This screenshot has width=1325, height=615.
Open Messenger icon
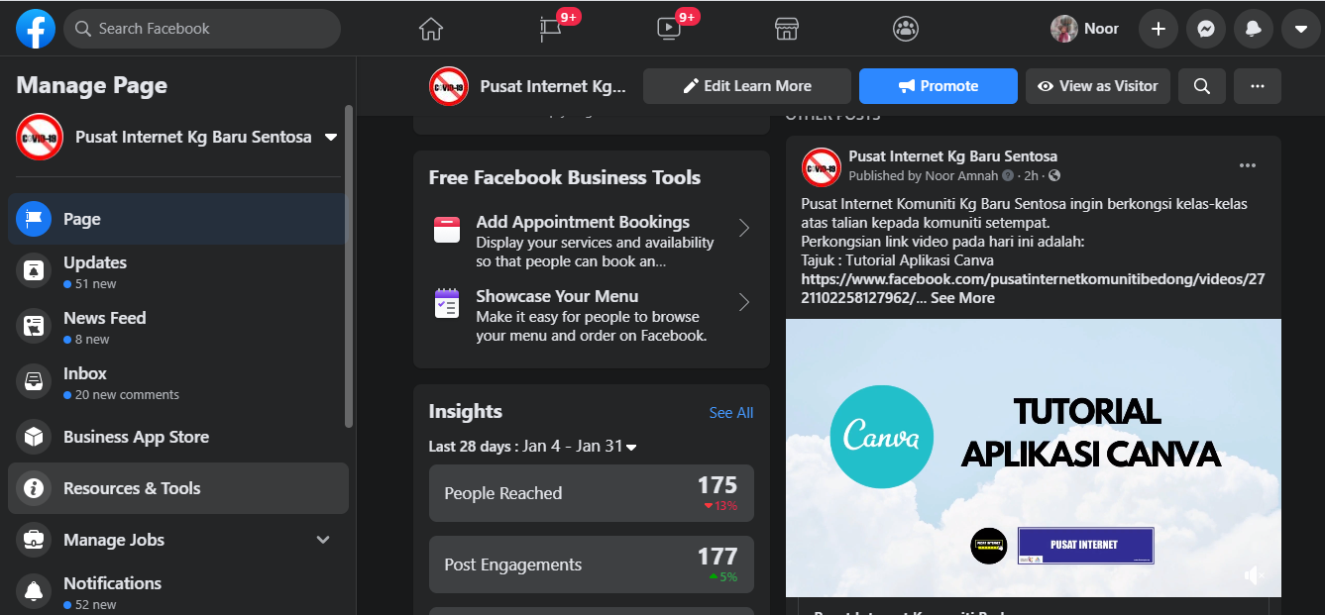[x=1205, y=29]
